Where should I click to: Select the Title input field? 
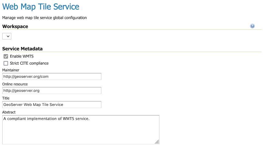pos(52,105)
